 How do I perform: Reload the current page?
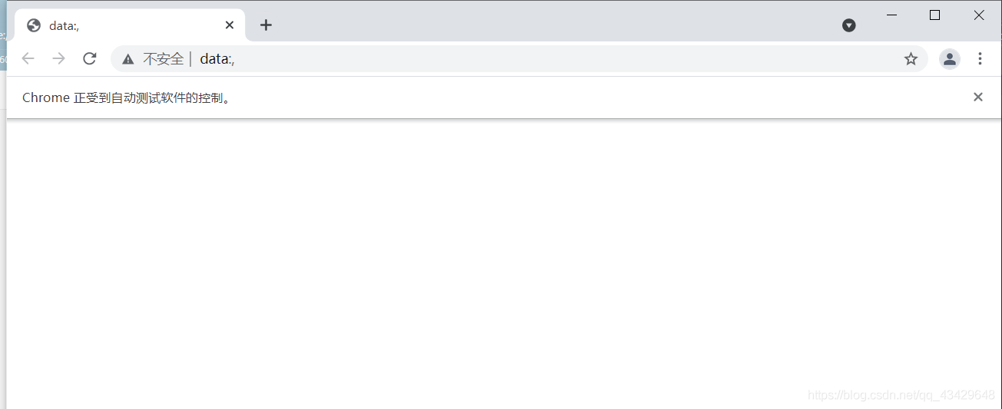click(x=90, y=58)
